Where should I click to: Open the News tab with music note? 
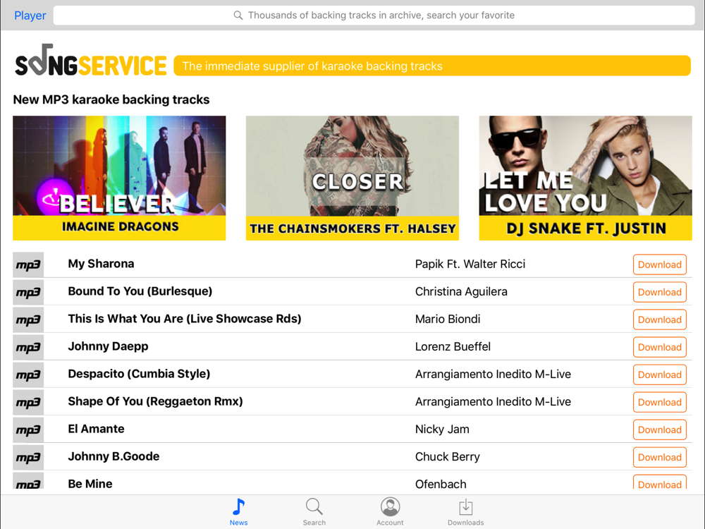tap(239, 512)
